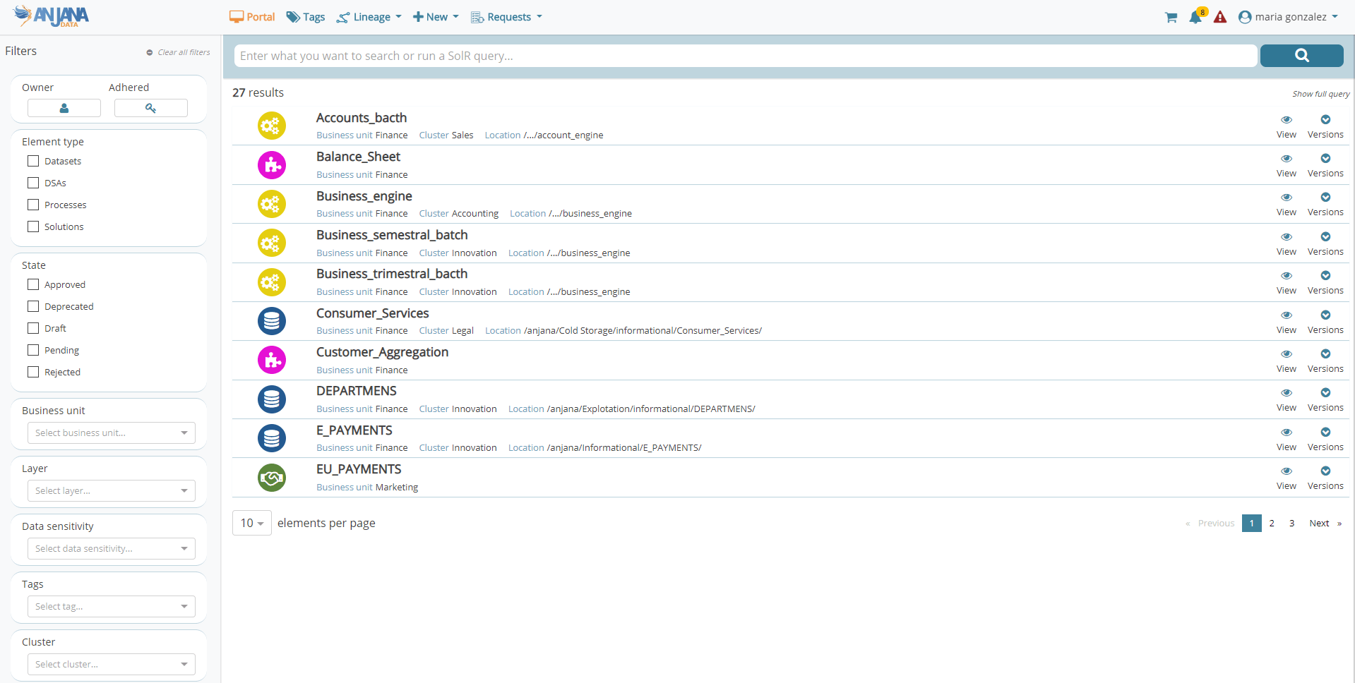Open the Requests menu
This screenshot has width=1355, height=683.
point(506,17)
